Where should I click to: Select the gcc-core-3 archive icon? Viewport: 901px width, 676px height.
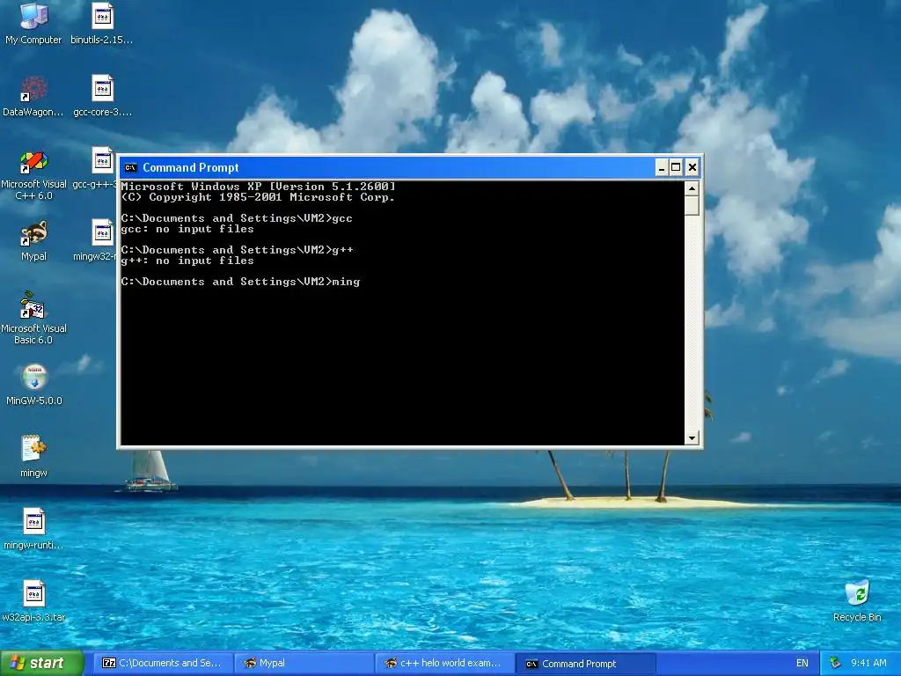(102, 89)
